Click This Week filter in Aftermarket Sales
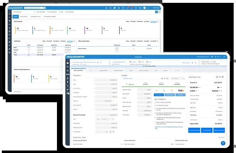 point(133,41)
